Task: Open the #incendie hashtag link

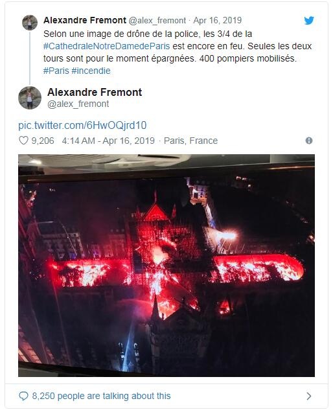Action: (x=91, y=71)
